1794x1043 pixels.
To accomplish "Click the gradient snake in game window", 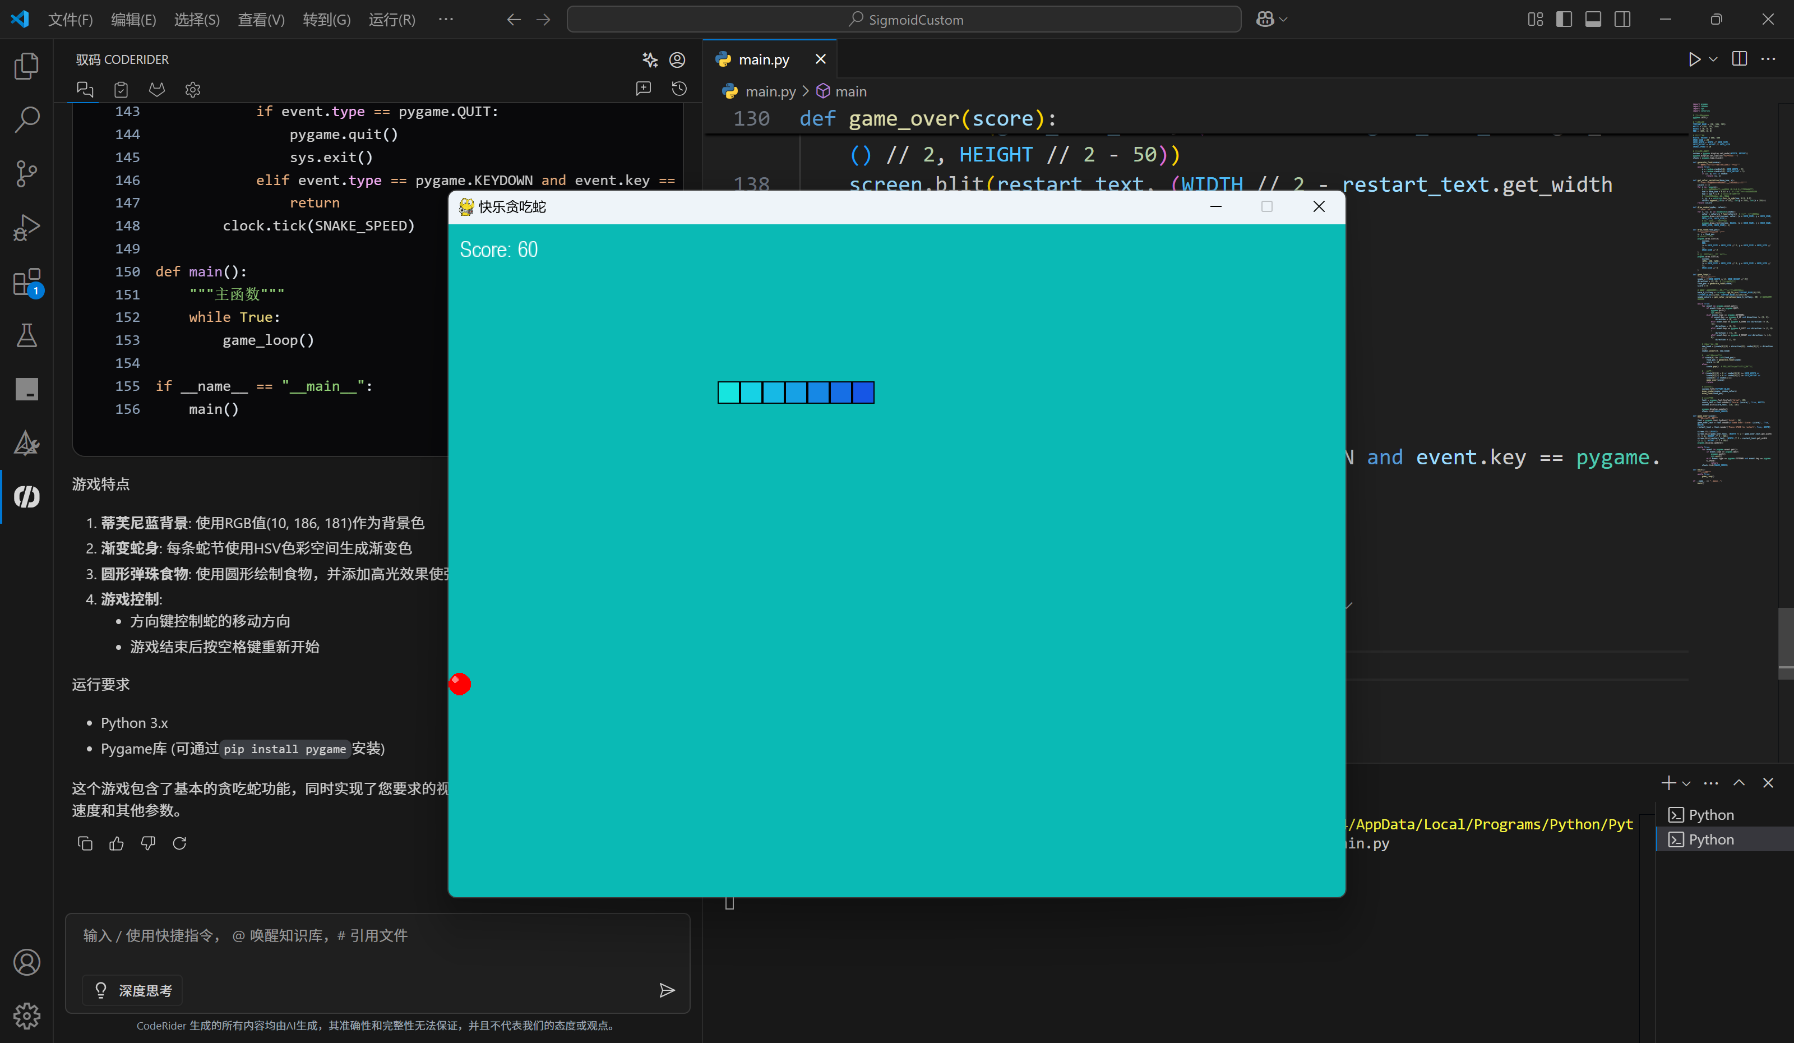I will (x=796, y=393).
